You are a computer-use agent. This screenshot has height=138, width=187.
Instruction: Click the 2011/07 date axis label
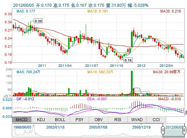point(91,65)
